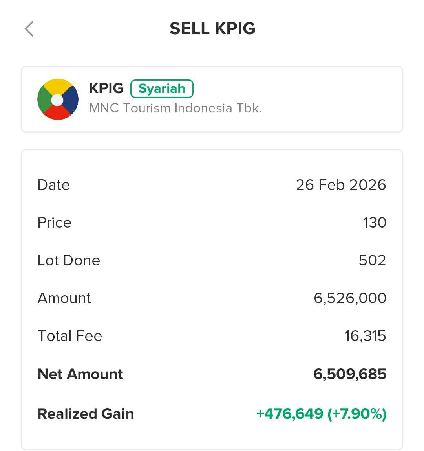Select the 26 Feb 2026 date value

341,185
